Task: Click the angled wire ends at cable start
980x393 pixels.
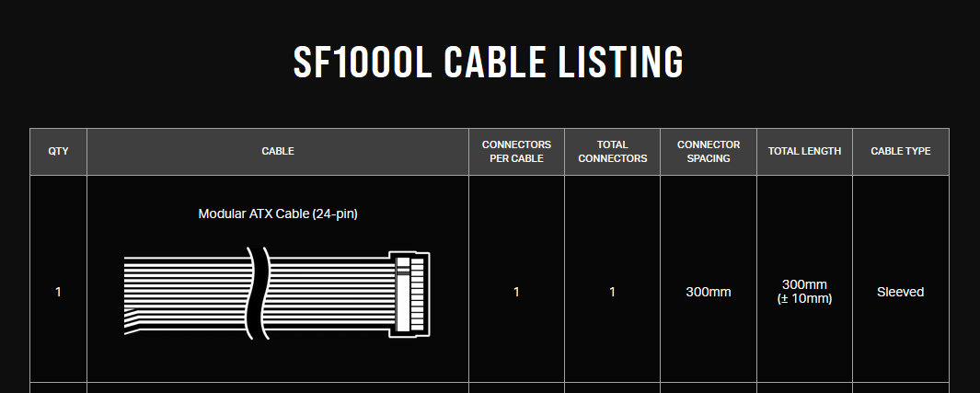Action: pos(133,321)
